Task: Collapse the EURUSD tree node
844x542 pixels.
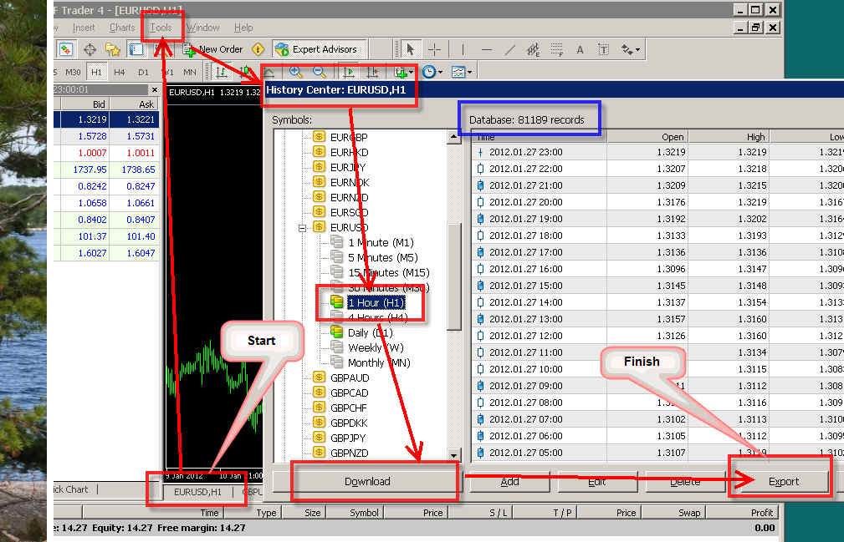Action: tap(303, 227)
